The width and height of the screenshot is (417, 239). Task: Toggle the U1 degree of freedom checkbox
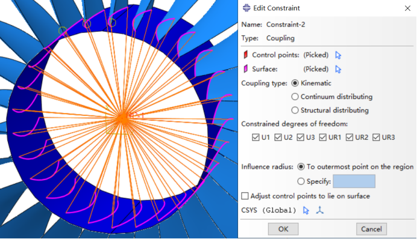coord(256,138)
